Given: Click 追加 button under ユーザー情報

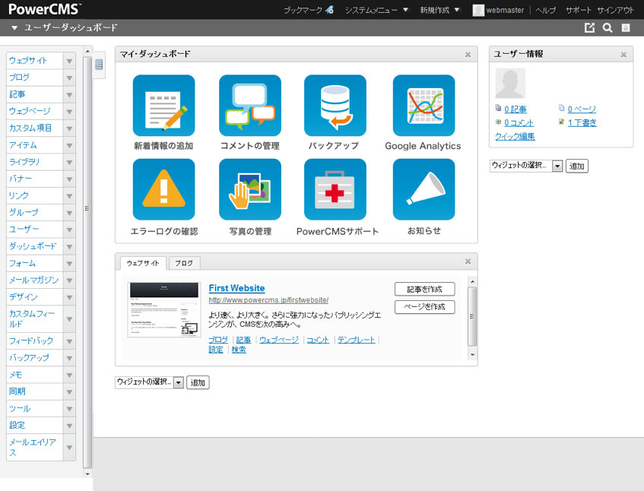Looking at the screenshot, I should coord(577,166).
